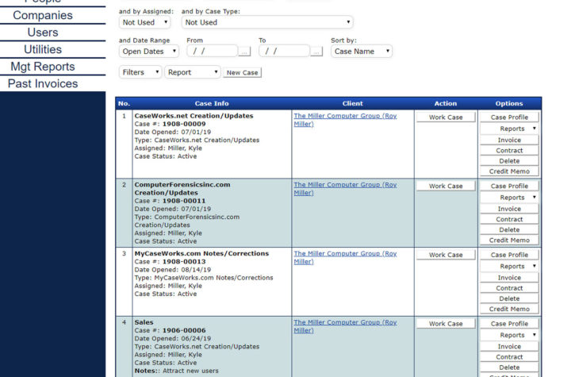Expand the Case Type dropdown
Screen dimensions: 571x377
[267, 22]
